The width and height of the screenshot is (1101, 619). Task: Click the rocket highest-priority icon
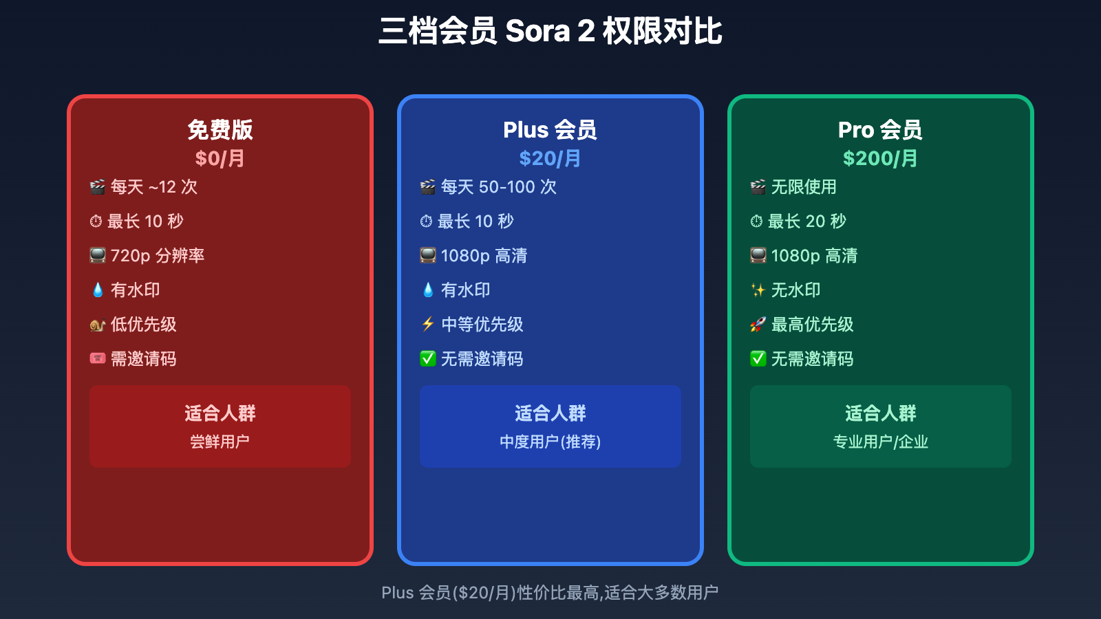(x=758, y=325)
